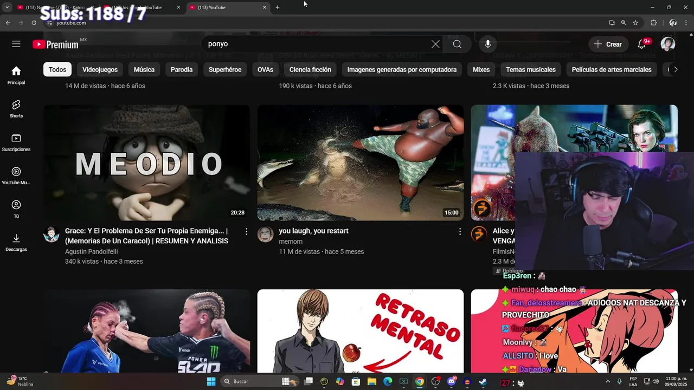694x390 pixels.
Task: Select the Ciencia ficción filter chip
Action: point(310,69)
